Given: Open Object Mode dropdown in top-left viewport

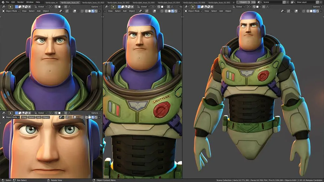Looking at the screenshot, I should pyautogui.click(x=11, y=11).
